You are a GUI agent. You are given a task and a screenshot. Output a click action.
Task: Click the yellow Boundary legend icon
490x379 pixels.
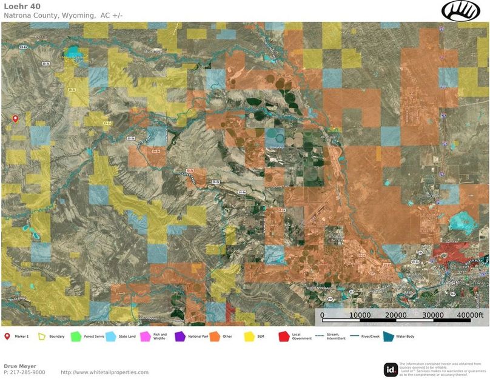[x=42, y=336]
